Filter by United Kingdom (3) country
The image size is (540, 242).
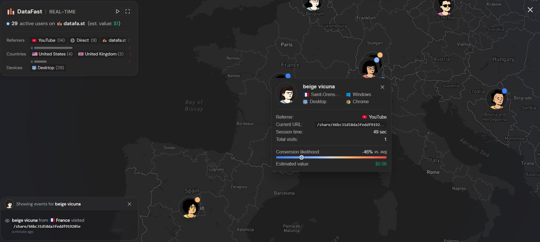pyautogui.click(x=101, y=54)
